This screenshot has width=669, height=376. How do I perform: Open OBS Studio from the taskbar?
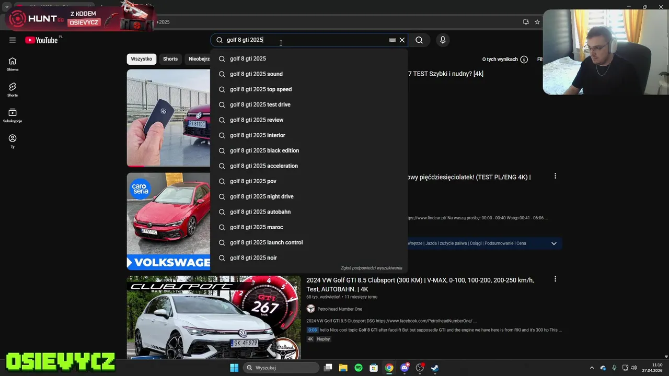pyautogui.click(x=420, y=368)
